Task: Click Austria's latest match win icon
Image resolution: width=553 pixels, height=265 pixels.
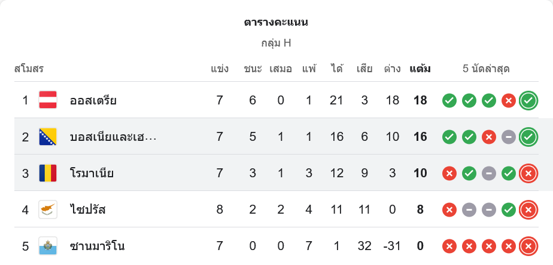Action: [528, 100]
